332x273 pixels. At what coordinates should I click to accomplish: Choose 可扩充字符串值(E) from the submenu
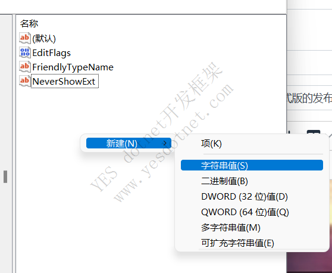(x=237, y=243)
